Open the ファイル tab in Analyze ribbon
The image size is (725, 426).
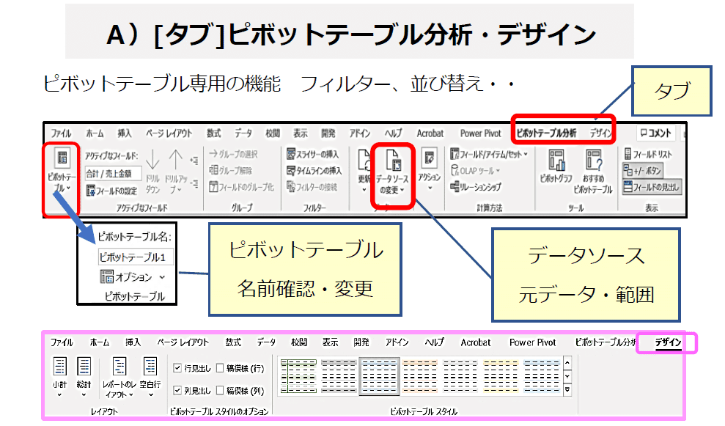coord(61,133)
